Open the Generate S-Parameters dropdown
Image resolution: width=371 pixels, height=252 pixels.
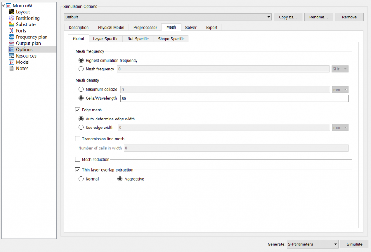point(312,244)
